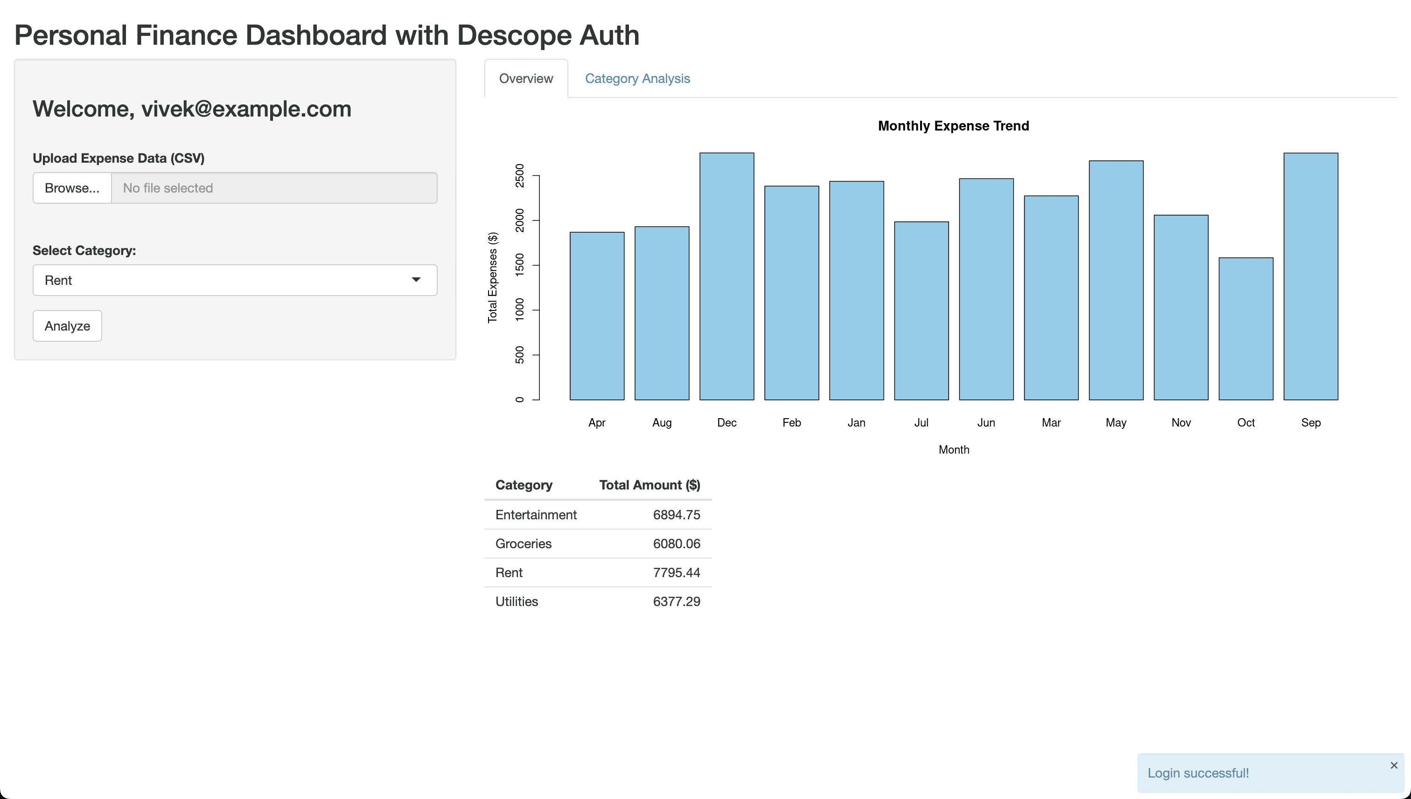Screen dimensions: 1411x799
Task: Switch to the Category Analysis tab
Action: (x=637, y=78)
